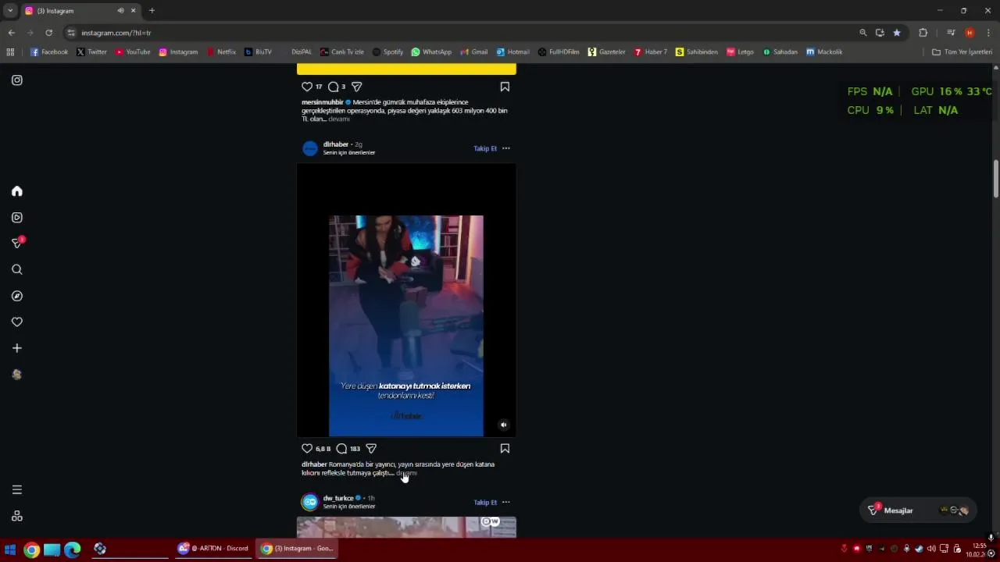Open the Meta apps icon at sidebar bottom
The width and height of the screenshot is (1000, 562).
(17, 516)
